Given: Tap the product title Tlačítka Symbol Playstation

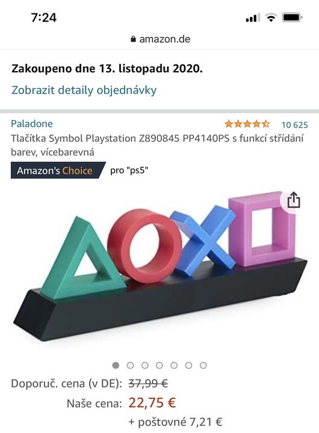Looking at the screenshot, I should pos(157,145).
